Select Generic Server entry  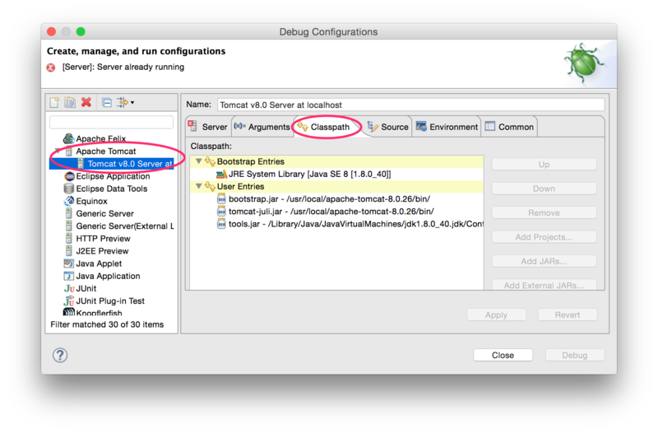105,214
